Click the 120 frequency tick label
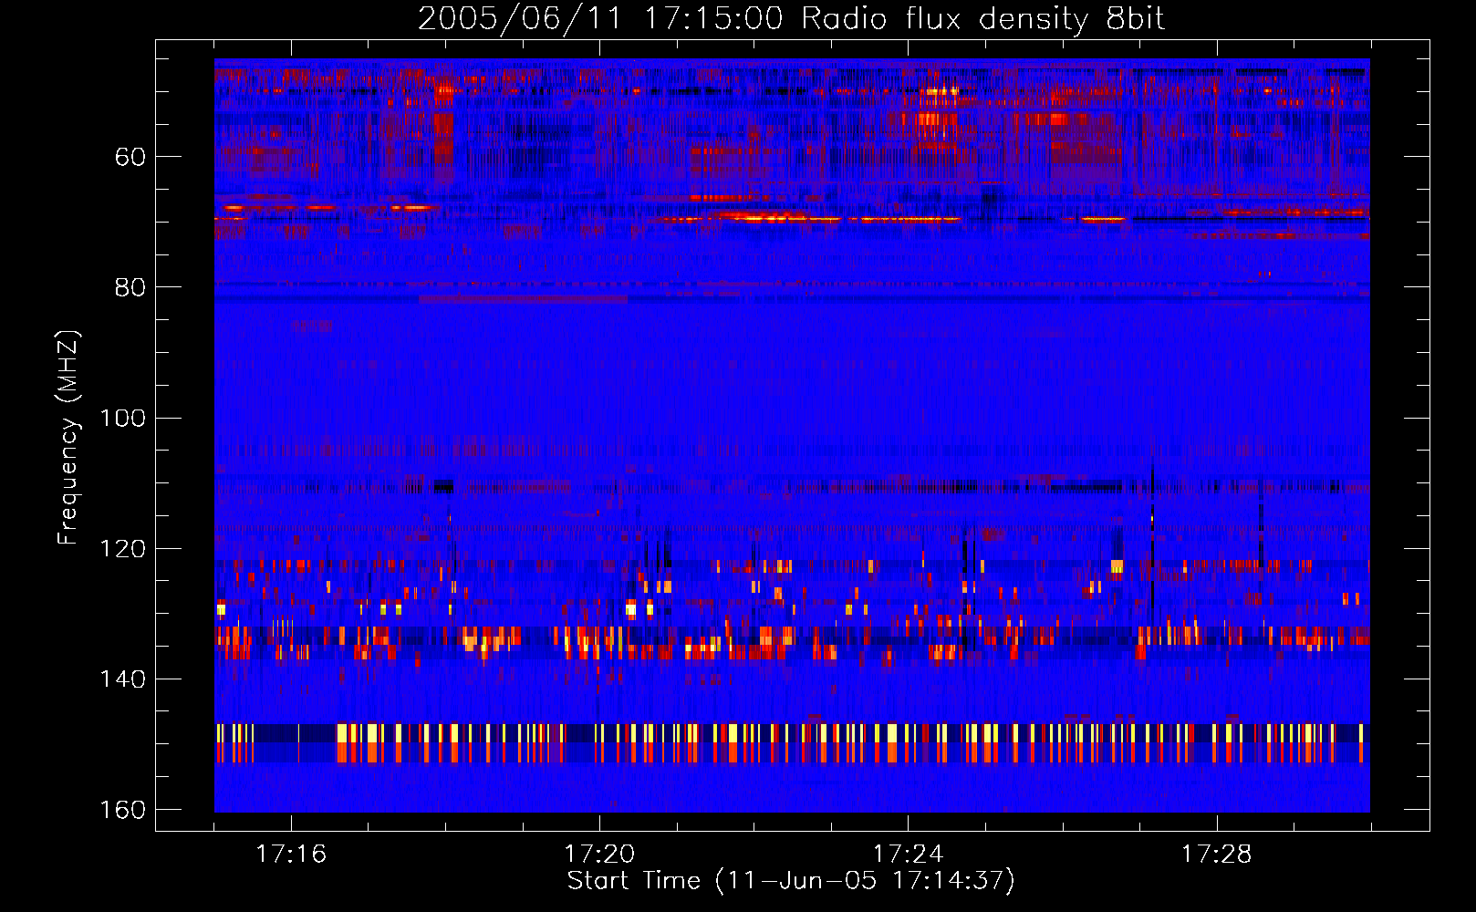This screenshot has width=1476, height=912. point(122,549)
